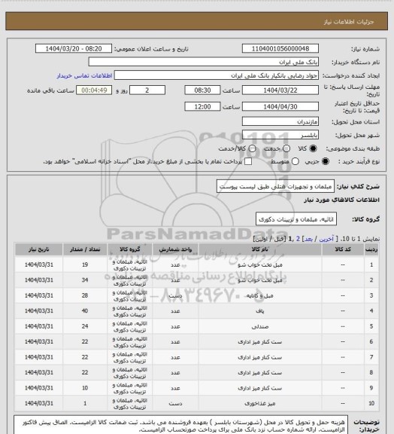Screen dimensions: 394x434
Task: Click the request creator field جواد رضایی
Action: pos(217,75)
